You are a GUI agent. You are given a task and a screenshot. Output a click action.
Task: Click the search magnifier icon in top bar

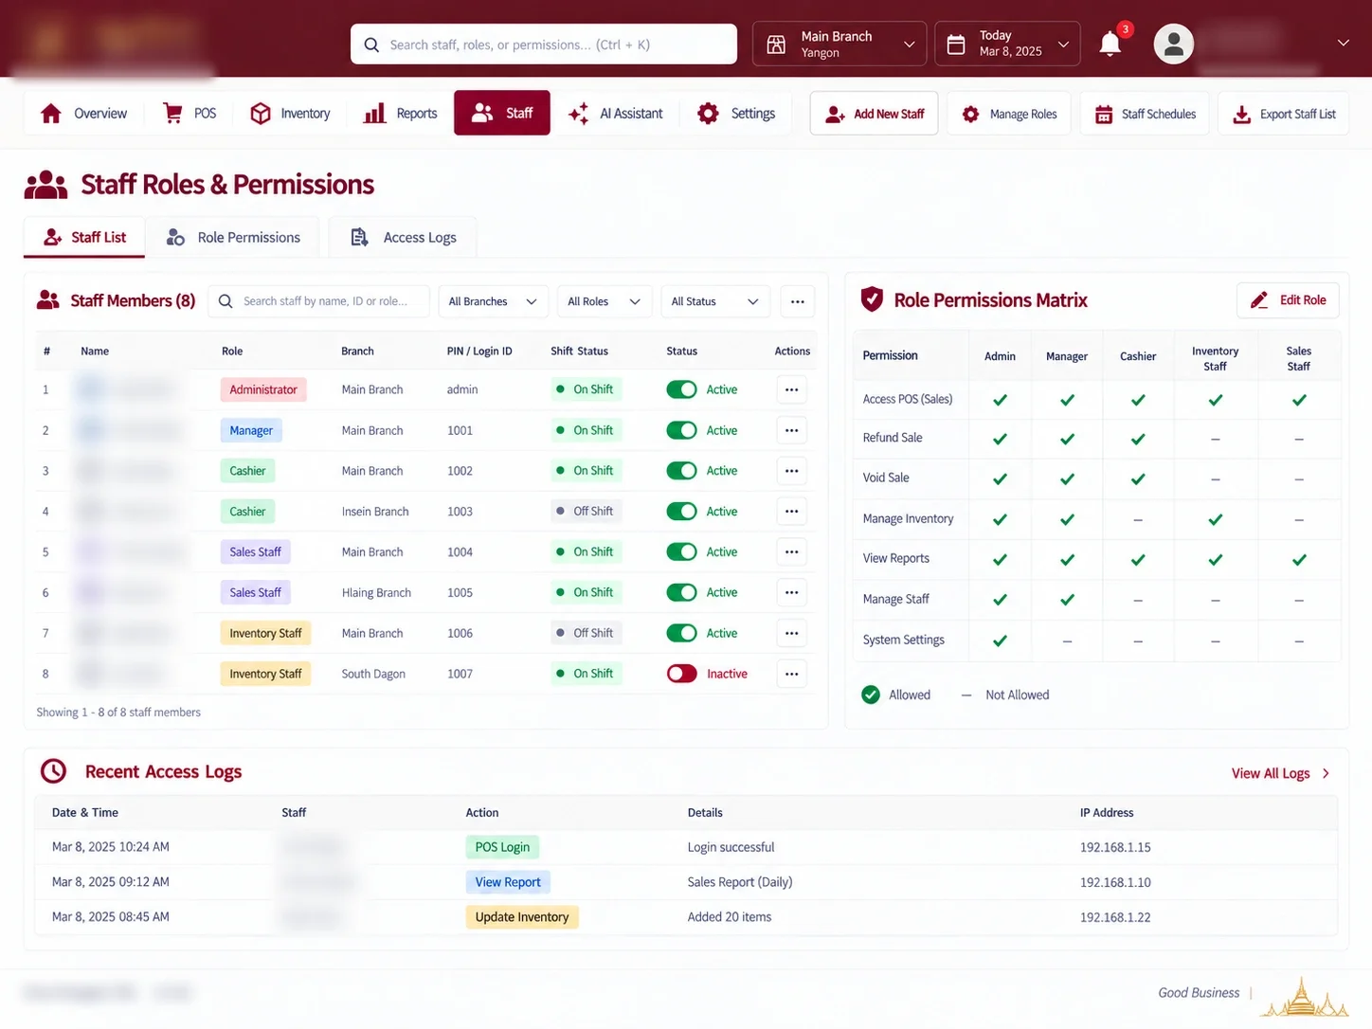[371, 45]
